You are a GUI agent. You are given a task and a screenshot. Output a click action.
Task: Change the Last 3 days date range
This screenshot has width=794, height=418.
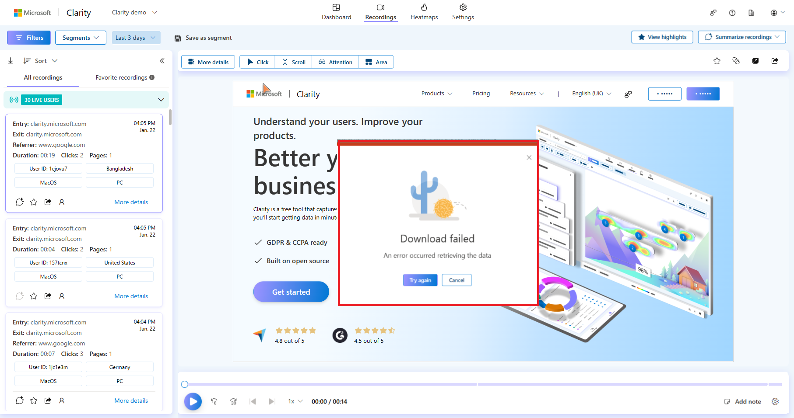point(136,38)
